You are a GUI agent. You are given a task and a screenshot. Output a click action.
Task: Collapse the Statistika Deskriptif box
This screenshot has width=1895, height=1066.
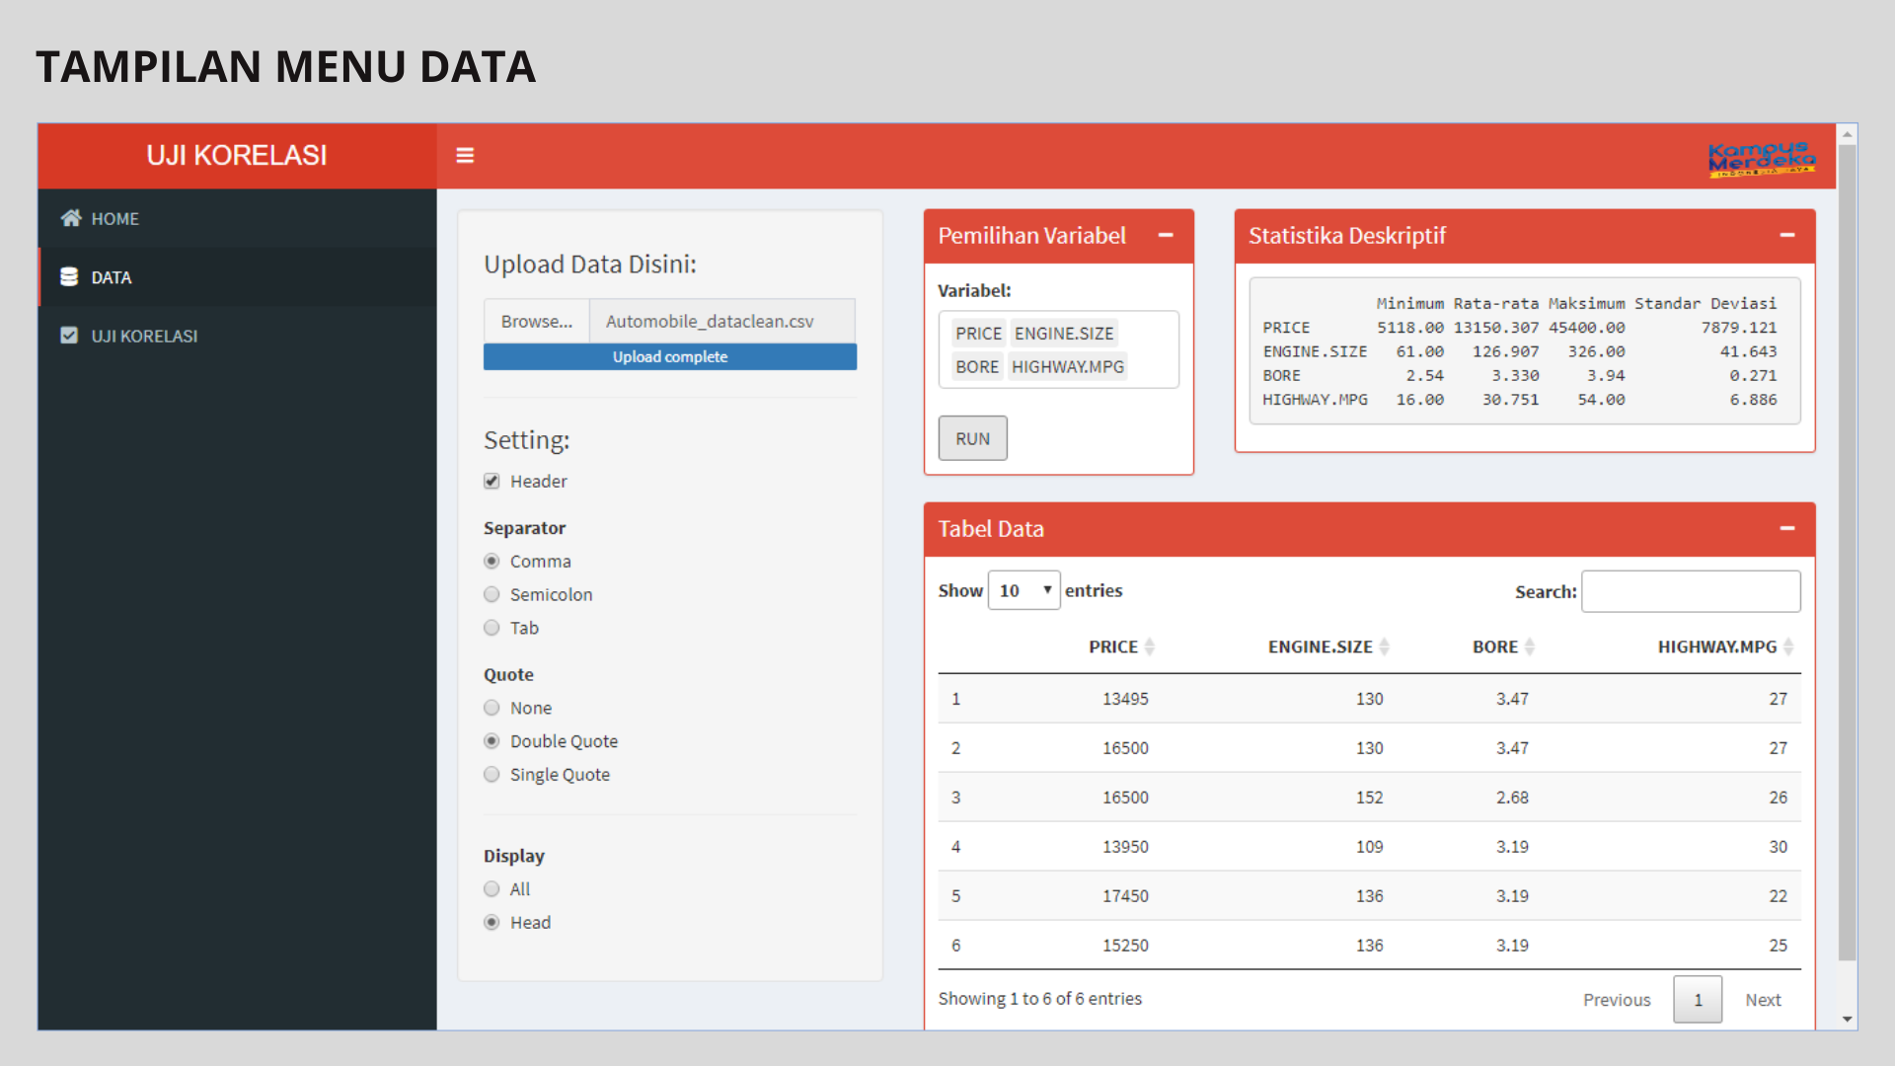1787,236
